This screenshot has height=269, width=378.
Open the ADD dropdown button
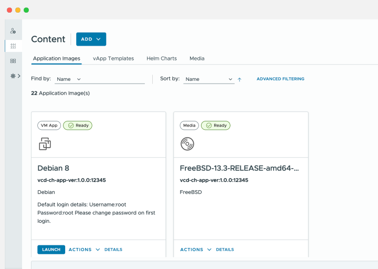click(91, 39)
